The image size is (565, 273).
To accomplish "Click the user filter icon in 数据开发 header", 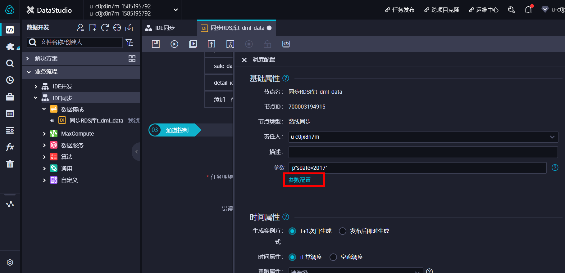I will tap(80, 28).
